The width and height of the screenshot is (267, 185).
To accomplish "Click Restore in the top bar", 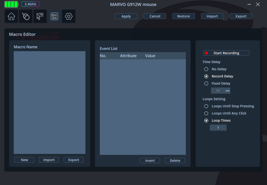I will (x=184, y=16).
